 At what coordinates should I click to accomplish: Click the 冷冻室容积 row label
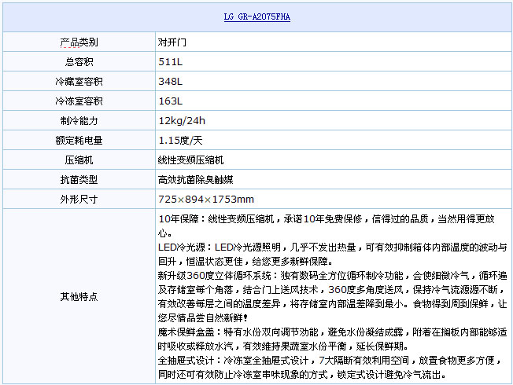(x=79, y=101)
